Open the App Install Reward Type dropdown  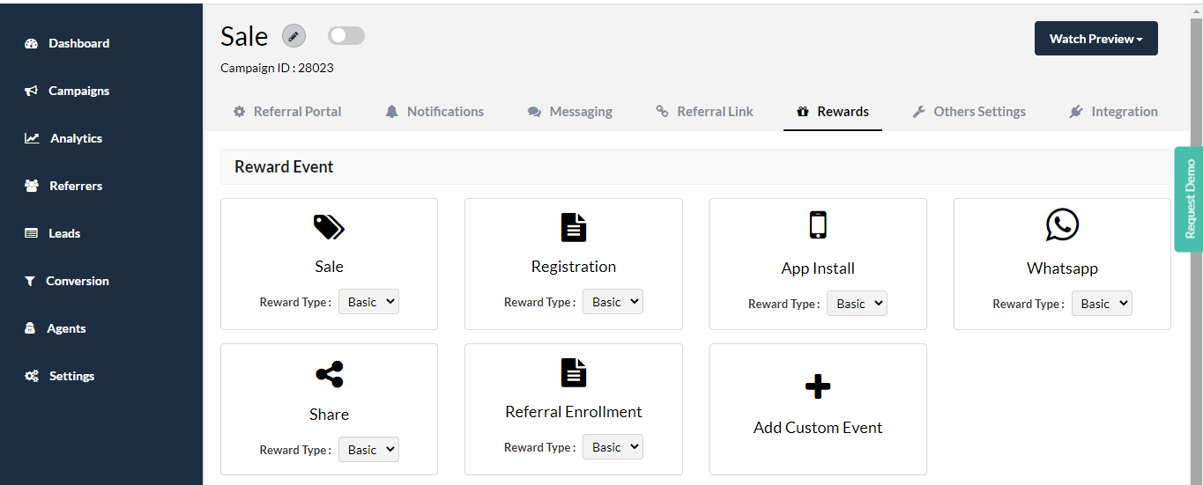coord(857,304)
